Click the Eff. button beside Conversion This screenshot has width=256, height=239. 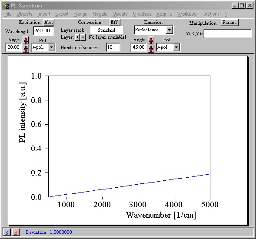[115, 22]
